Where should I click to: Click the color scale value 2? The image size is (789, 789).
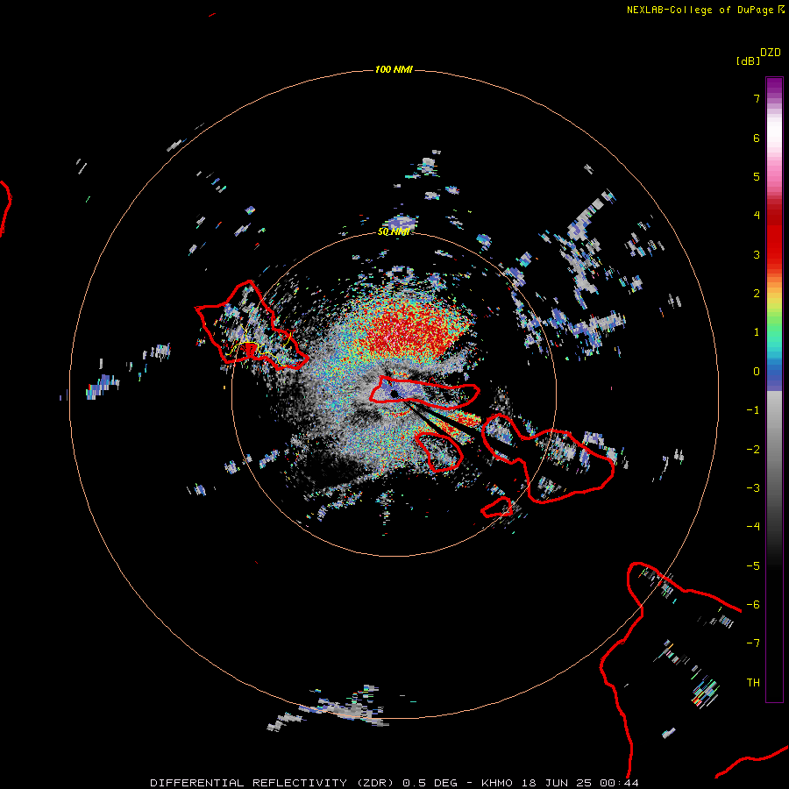[x=757, y=294]
